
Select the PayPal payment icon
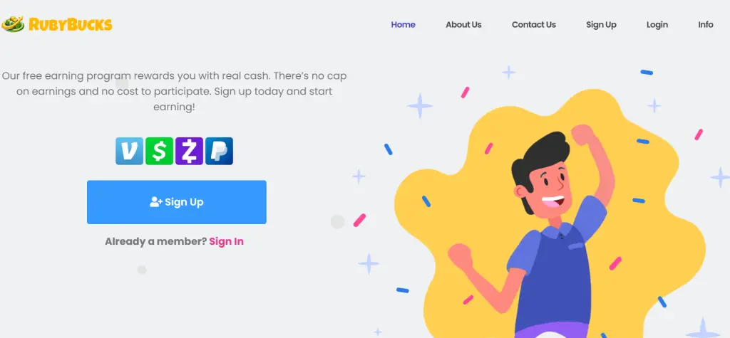pos(219,151)
